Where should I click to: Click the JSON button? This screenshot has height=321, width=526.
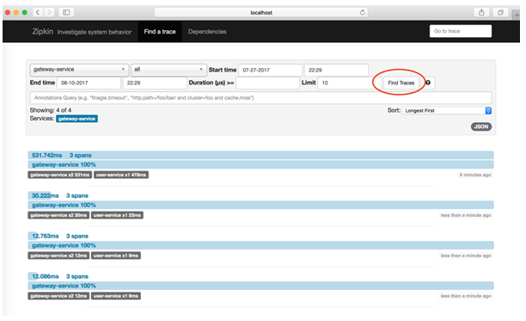(x=481, y=127)
